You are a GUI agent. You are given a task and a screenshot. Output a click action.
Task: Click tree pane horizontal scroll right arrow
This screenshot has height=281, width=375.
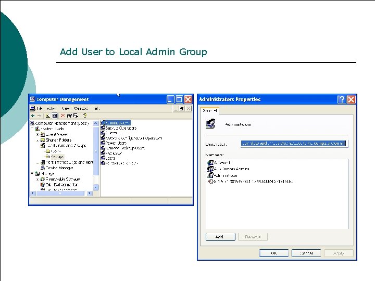(x=90, y=193)
